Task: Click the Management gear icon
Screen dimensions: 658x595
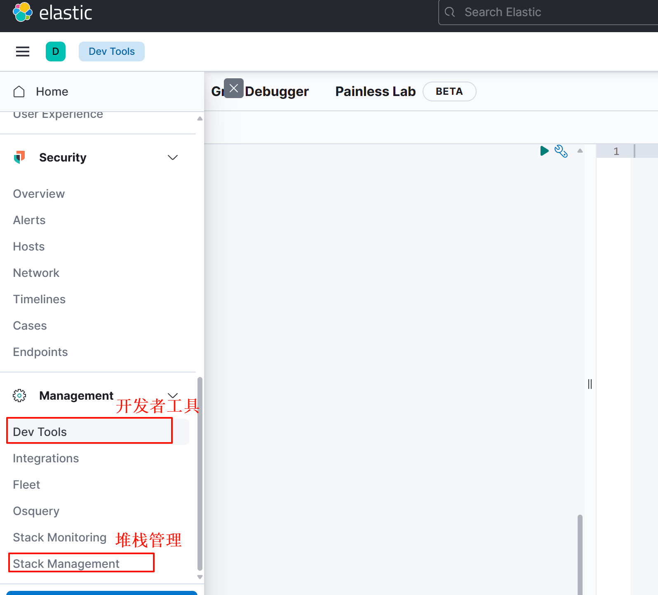Action: click(x=19, y=396)
